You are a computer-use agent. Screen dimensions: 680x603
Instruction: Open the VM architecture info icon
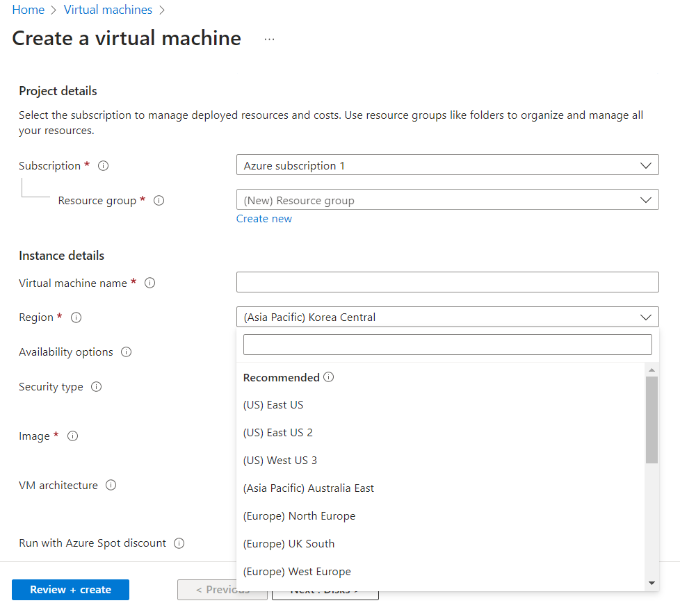[x=111, y=485]
